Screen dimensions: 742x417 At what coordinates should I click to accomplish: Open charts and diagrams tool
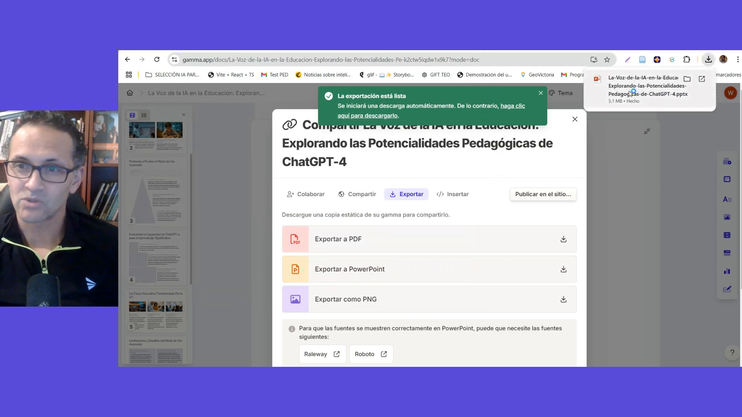click(727, 271)
